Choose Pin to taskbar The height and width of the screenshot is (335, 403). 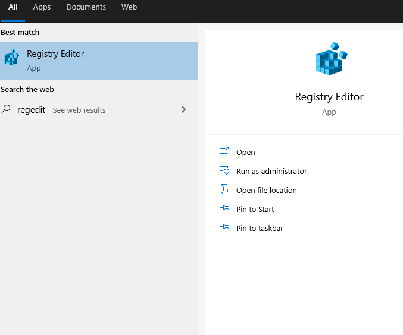pyautogui.click(x=260, y=228)
